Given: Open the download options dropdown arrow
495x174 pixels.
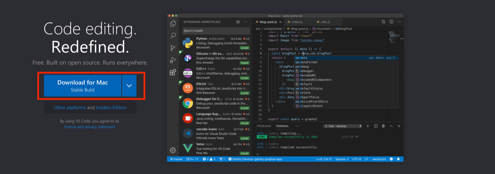Looking at the screenshot, I should click(129, 86).
